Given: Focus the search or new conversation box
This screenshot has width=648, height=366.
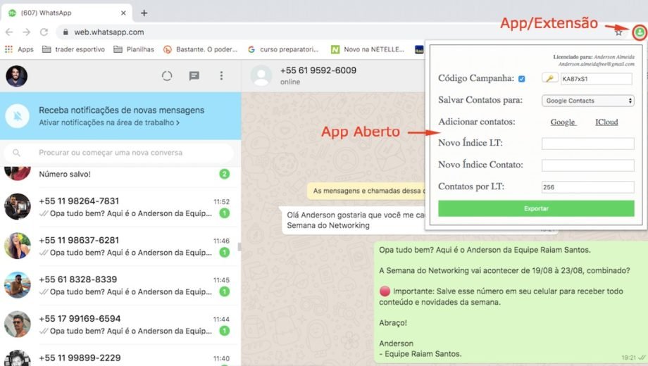Looking at the screenshot, I should pos(119,153).
